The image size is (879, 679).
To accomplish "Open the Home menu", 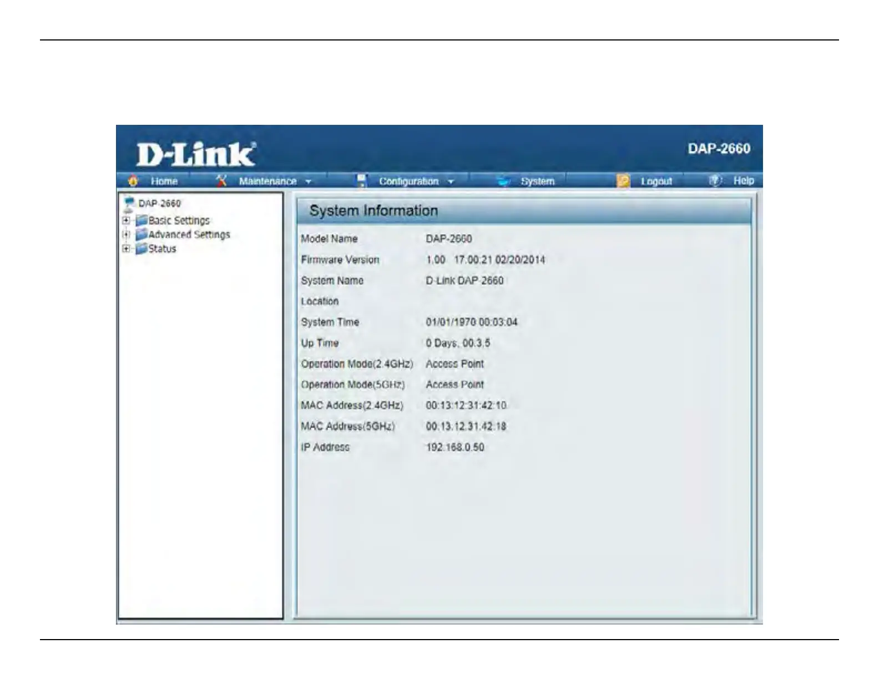I will point(164,181).
